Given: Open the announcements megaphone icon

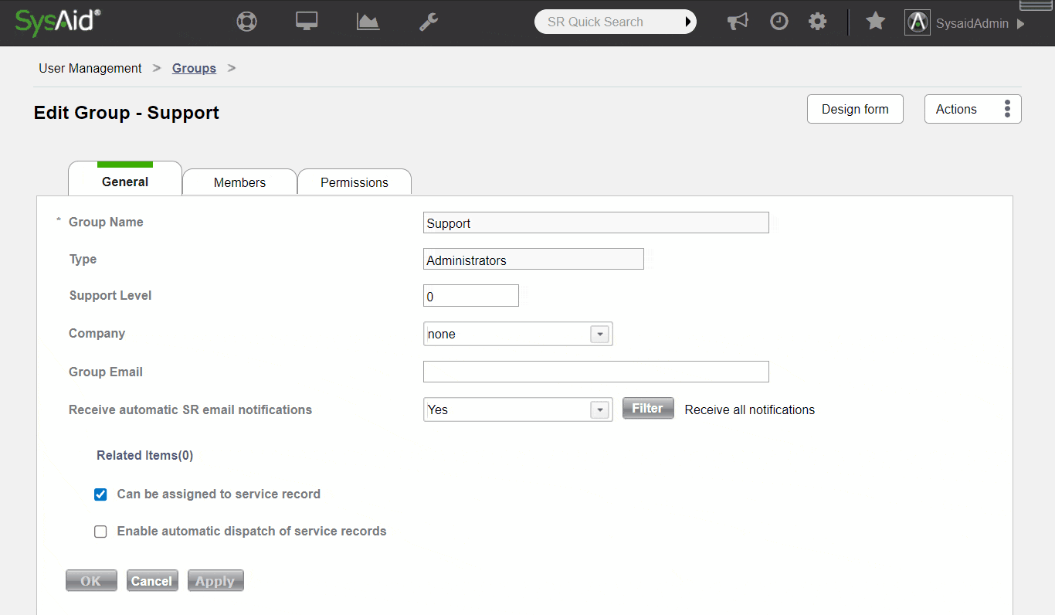Looking at the screenshot, I should pos(738,22).
